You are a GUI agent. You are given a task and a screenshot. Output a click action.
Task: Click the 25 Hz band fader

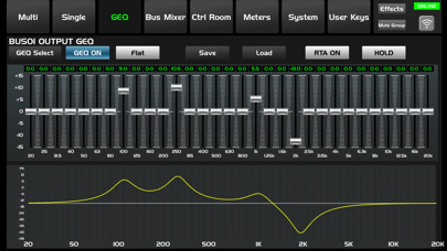(44, 111)
